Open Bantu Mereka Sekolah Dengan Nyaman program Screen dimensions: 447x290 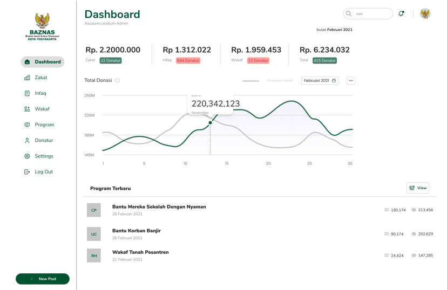coord(159,207)
